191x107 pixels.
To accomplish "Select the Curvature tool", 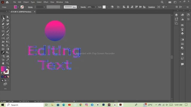I will pyautogui.click(x=7, y=24).
